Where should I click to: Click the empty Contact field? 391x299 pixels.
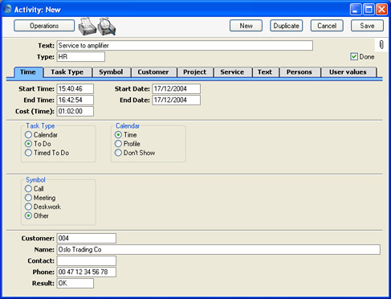point(87,260)
